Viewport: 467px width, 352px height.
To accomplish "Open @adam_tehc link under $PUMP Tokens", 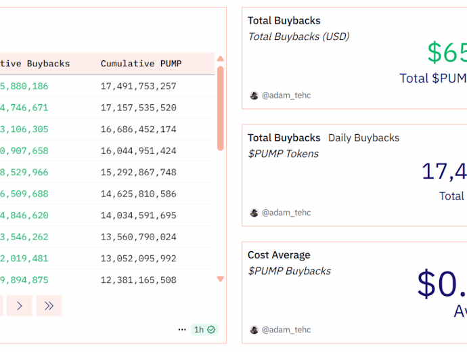I will (x=286, y=213).
